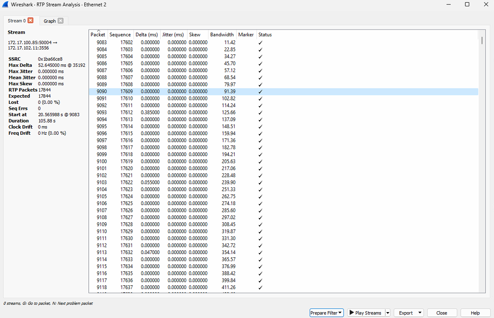The width and height of the screenshot is (494, 318).
Task: Switch to the Graph tab
Action: coord(49,21)
